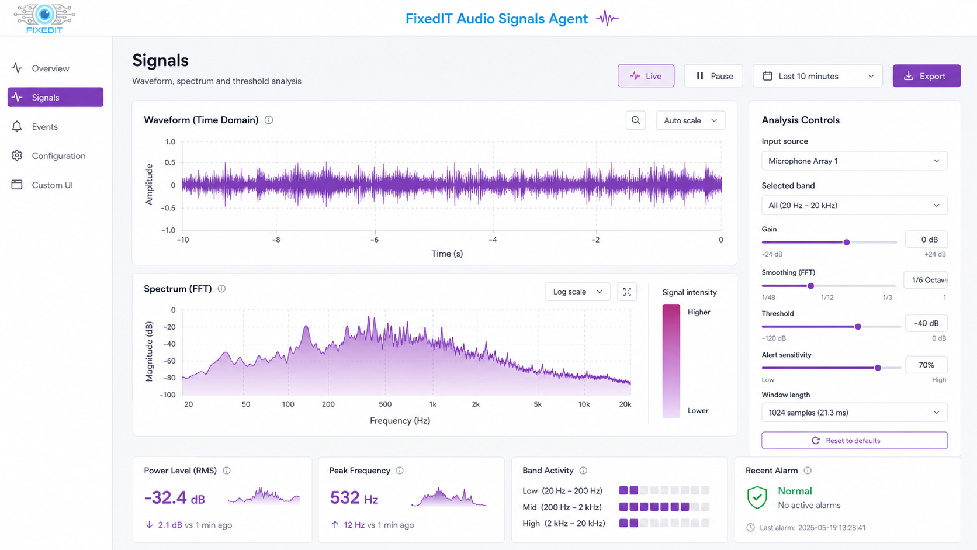Expand the spectrum chart to fullscreen
The height and width of the screenshot is (550, 977).
[x=627, y=292]
